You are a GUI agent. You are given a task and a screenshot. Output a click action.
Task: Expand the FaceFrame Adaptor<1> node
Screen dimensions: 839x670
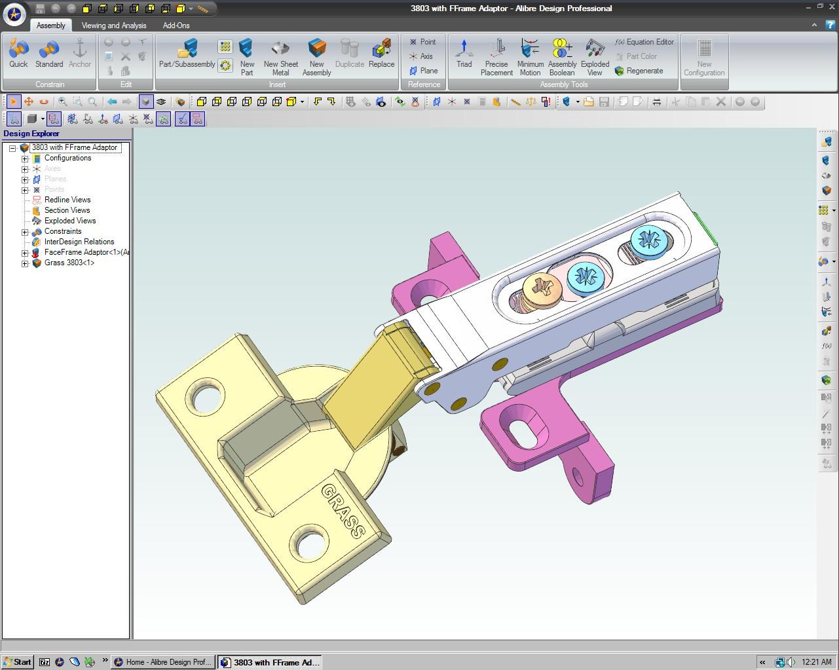coord(25,253)
